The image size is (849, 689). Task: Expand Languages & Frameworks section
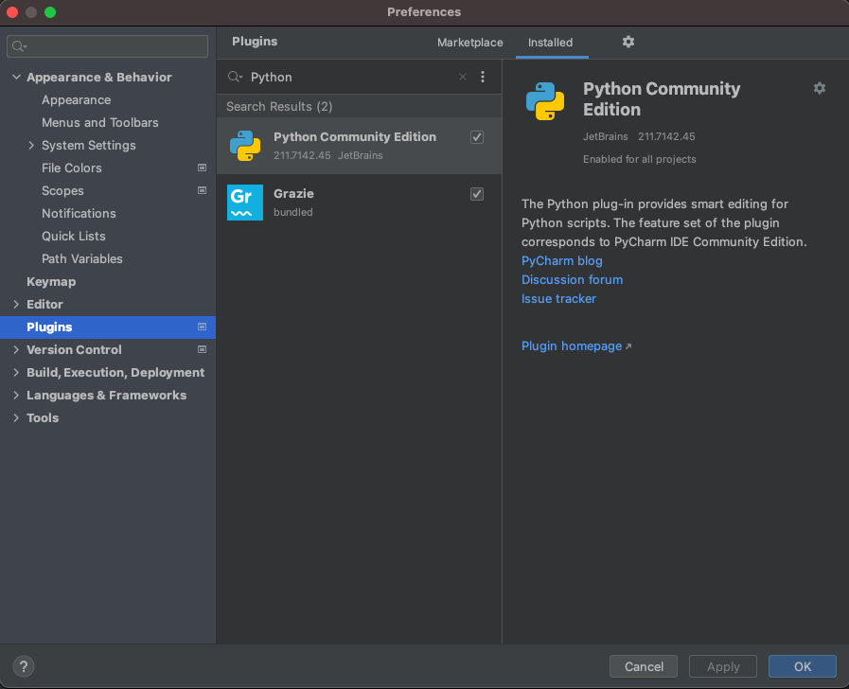pyautogui.click(x=16, y=395)
